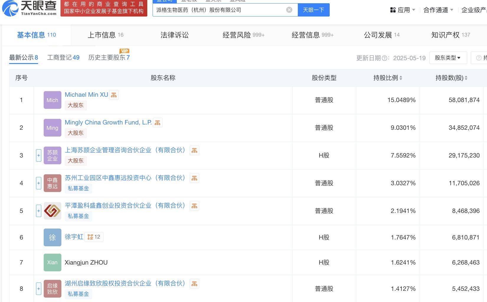Open the Michael Min XU shareholder link
This screenshot has height=302, width=487.
86,95
